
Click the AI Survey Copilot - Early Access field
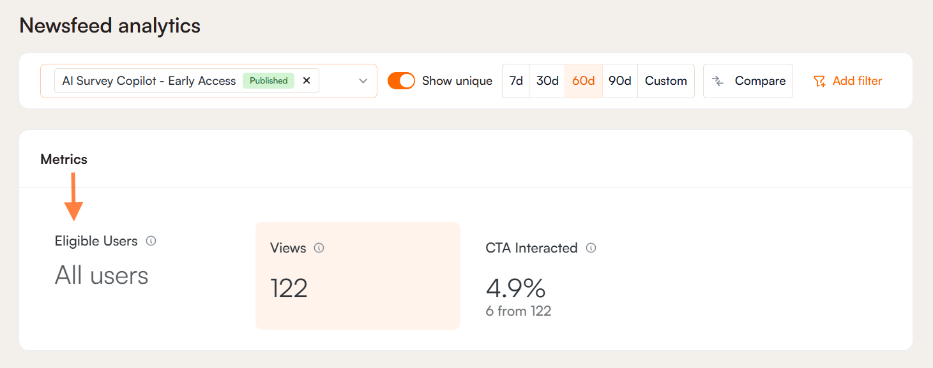(x=149, y=81)
